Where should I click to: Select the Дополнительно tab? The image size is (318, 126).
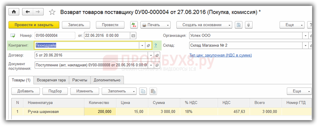[107, 80]
